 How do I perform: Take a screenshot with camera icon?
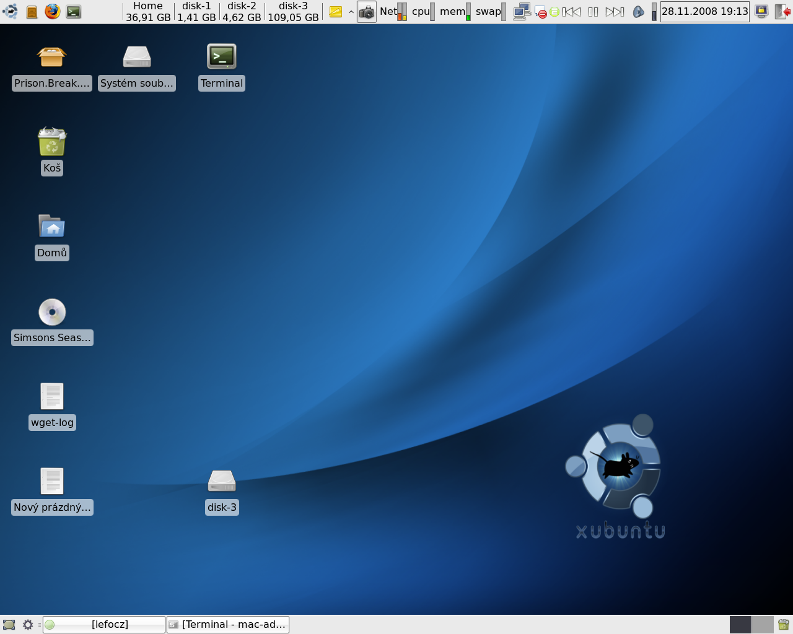point(367,11)
